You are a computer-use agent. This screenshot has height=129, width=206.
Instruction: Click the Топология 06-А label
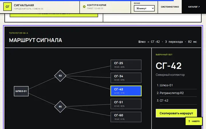click(18, 33)
